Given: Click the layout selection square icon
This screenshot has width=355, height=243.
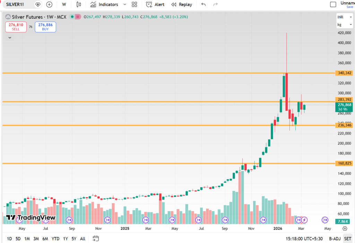Looking at the screenshot, I should [x=333, y=5].
